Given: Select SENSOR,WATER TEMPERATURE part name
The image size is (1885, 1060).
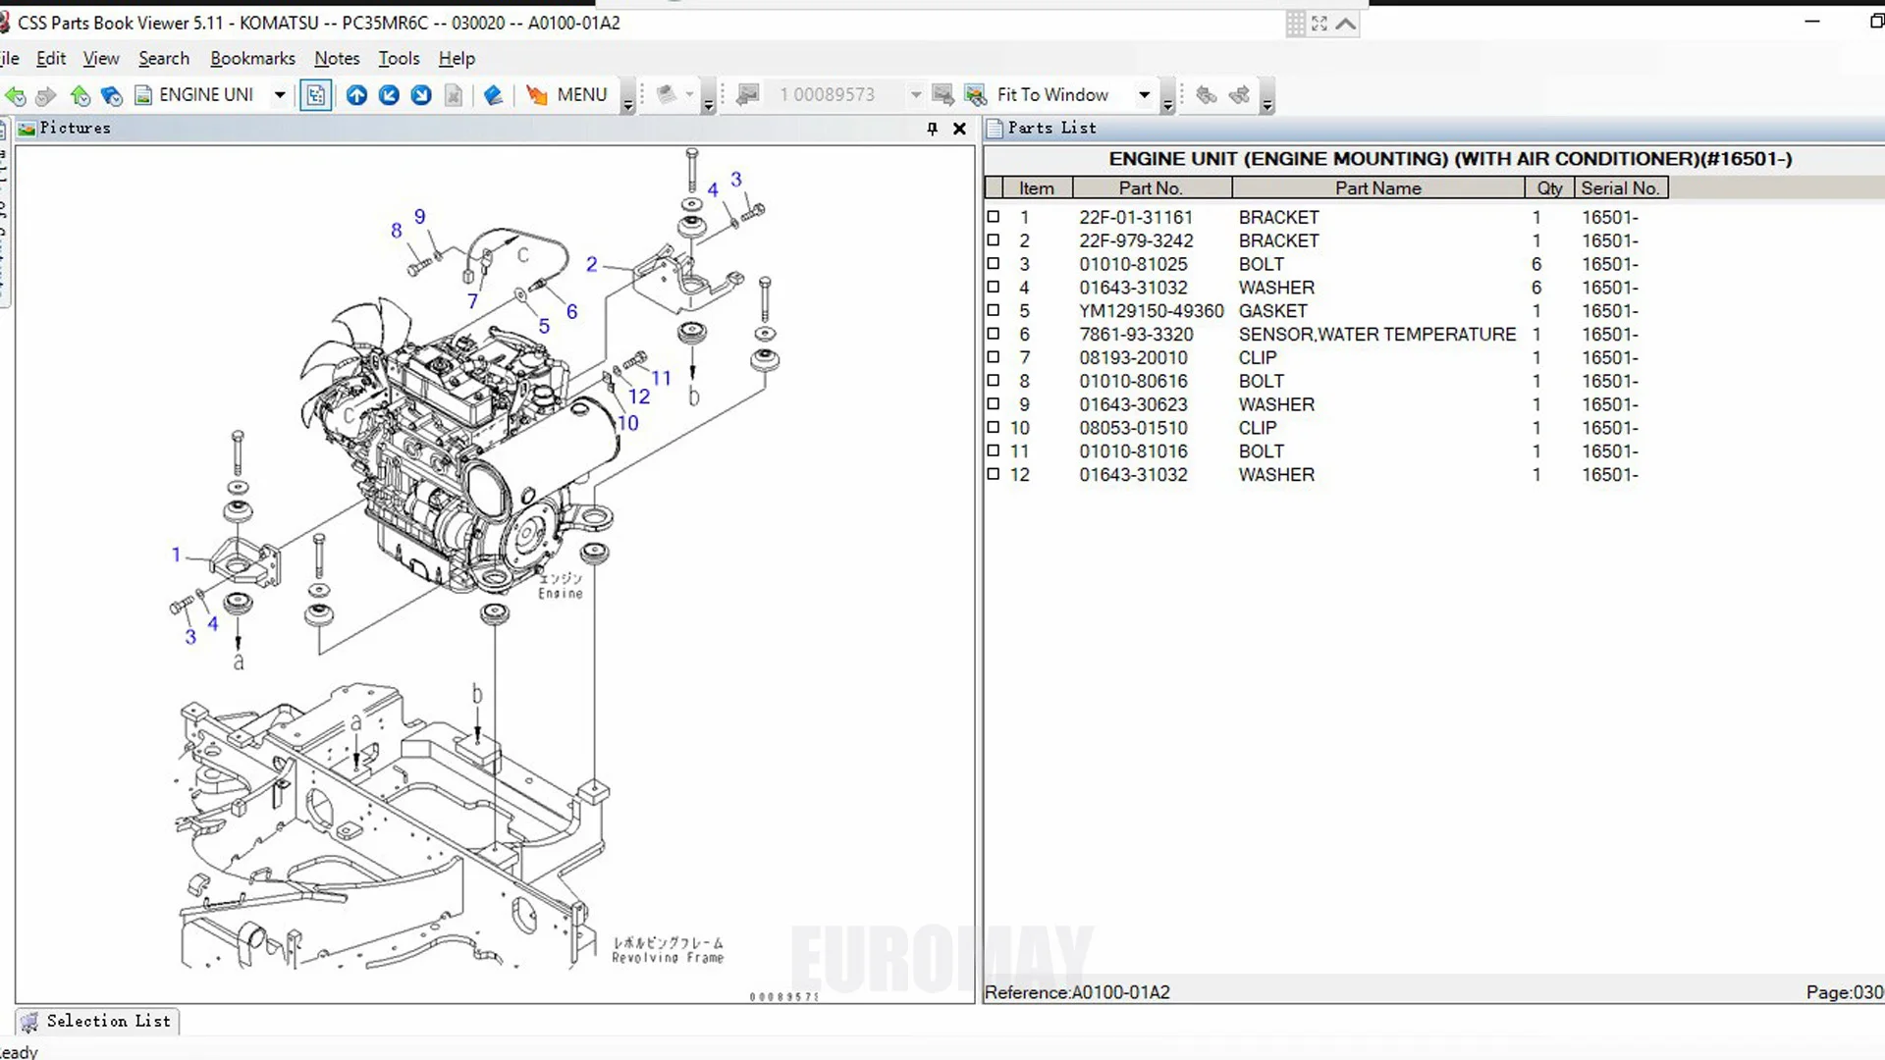Looking at the screenshot, I should click(x=1376, y=335).
